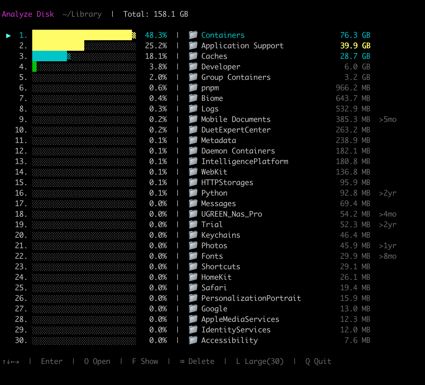
Task: Click the ~/Library path in header
Action: click(x=82, y=14)
